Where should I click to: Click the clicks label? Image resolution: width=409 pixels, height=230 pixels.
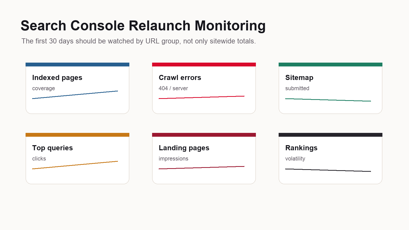click(x=39, y=159)
